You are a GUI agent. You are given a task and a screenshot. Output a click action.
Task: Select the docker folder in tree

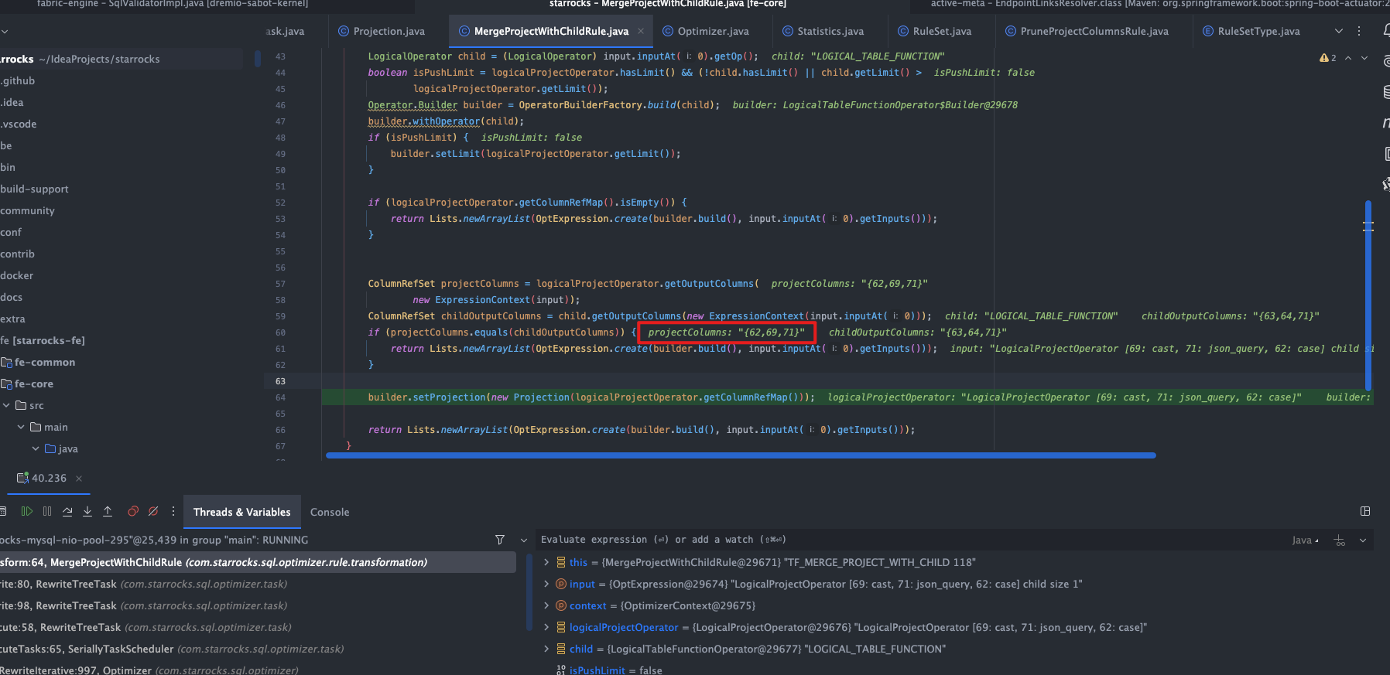(x=17, y=275)
